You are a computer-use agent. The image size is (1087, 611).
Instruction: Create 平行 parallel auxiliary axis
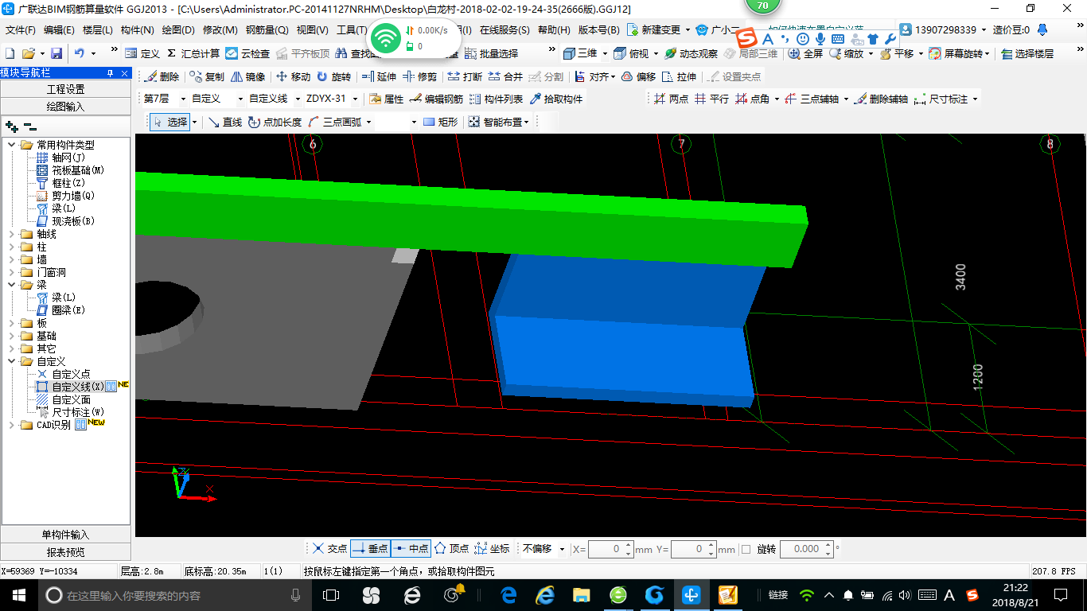pyautogui.click(x=711, y=99)
